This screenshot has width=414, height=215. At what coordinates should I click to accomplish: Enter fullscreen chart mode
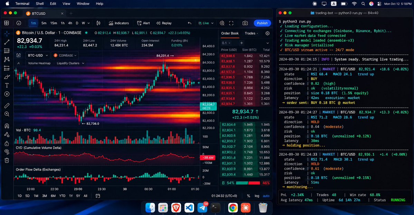pos(231,23)
